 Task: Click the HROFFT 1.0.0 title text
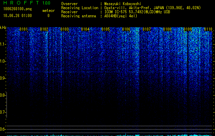tap(27, 3)
